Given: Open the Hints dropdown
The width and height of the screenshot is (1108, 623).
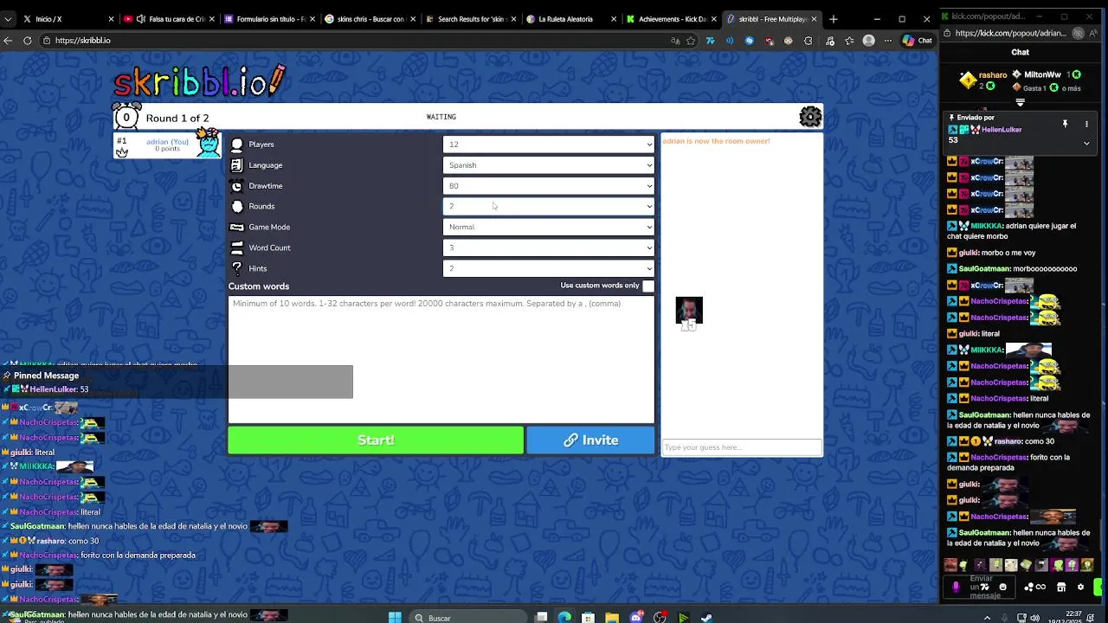Looking at the screenshot, I should point(549,268).
